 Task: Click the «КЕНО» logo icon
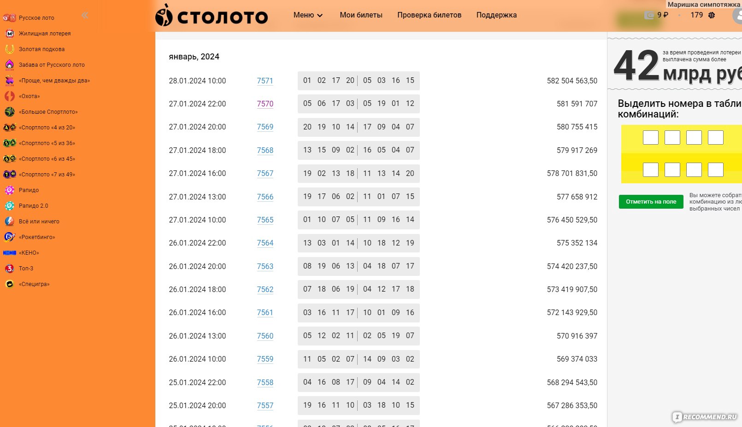point(10,253)
